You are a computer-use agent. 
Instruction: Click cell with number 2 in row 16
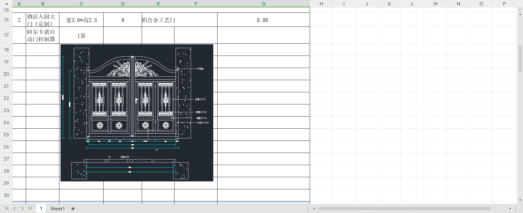click(x=19, y=20)
